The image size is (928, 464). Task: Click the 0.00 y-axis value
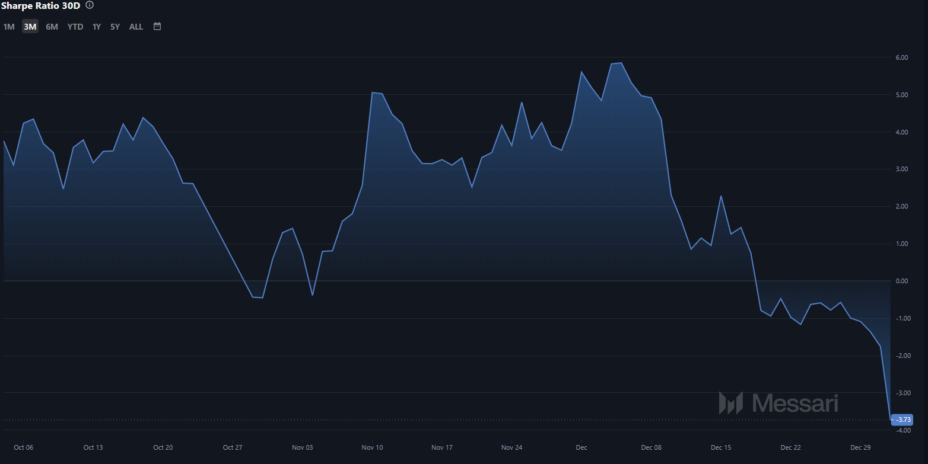[902, 281]
